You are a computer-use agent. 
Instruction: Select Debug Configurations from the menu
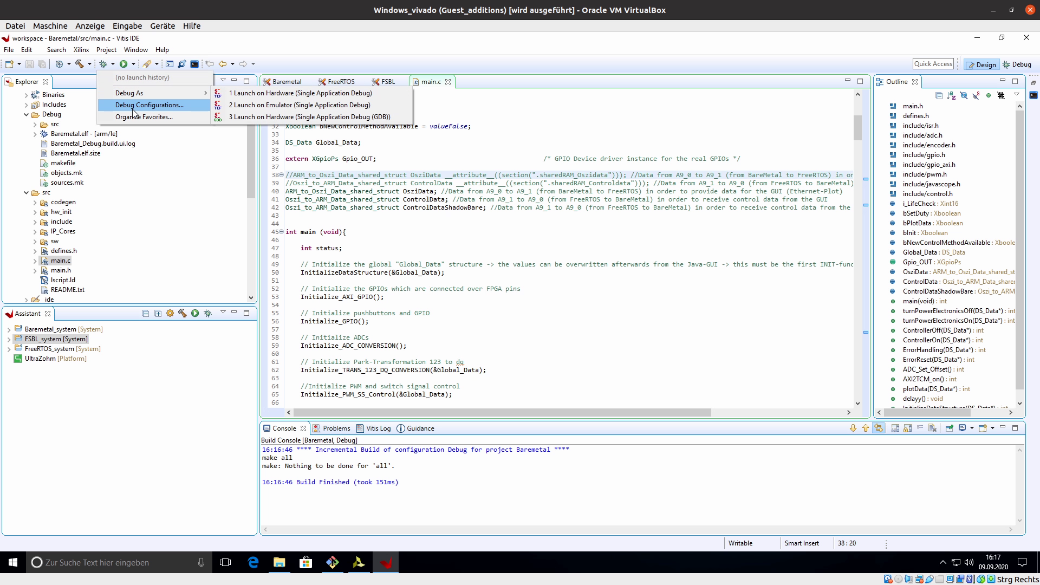149,105
